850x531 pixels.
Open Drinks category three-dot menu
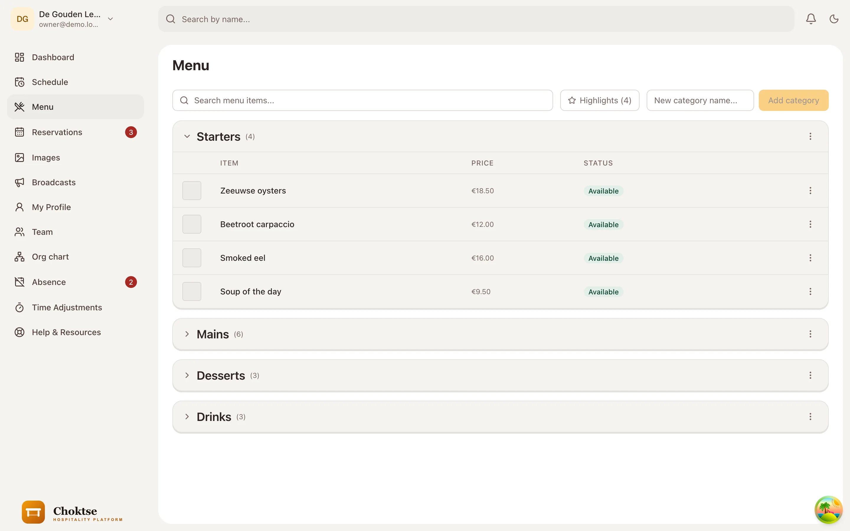point(810,417)
